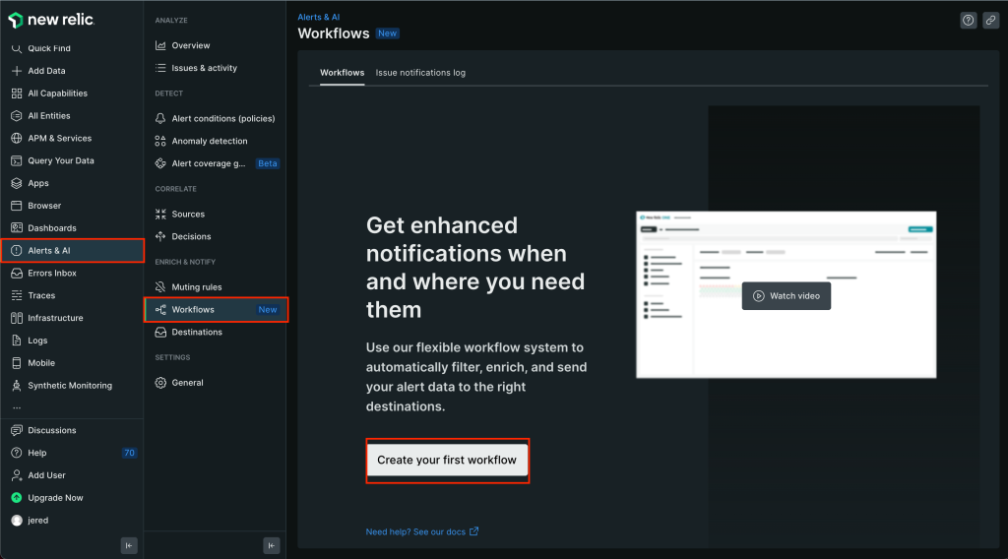Image resolution: width=1008 pixels, height=559 pixels.
Task: Open APM & Services globe icon
Action: coord(17,138)
